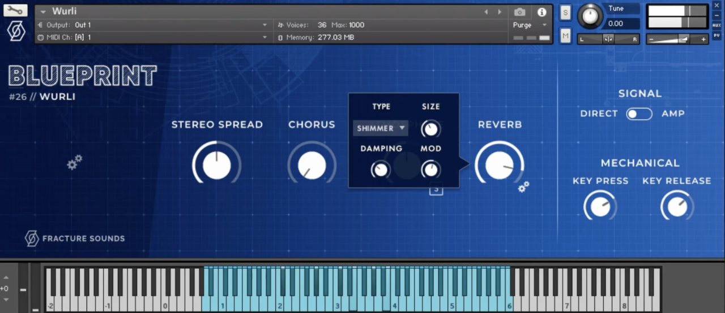This screenshot has height=313, width=725.
Task: Click the +0 octave offset value beside the keyboard
Action: point(5,289)
